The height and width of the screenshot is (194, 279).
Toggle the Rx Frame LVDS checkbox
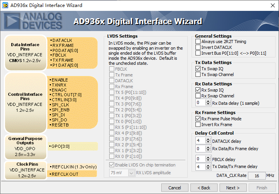pyautogui.click(x=112, y=87)
